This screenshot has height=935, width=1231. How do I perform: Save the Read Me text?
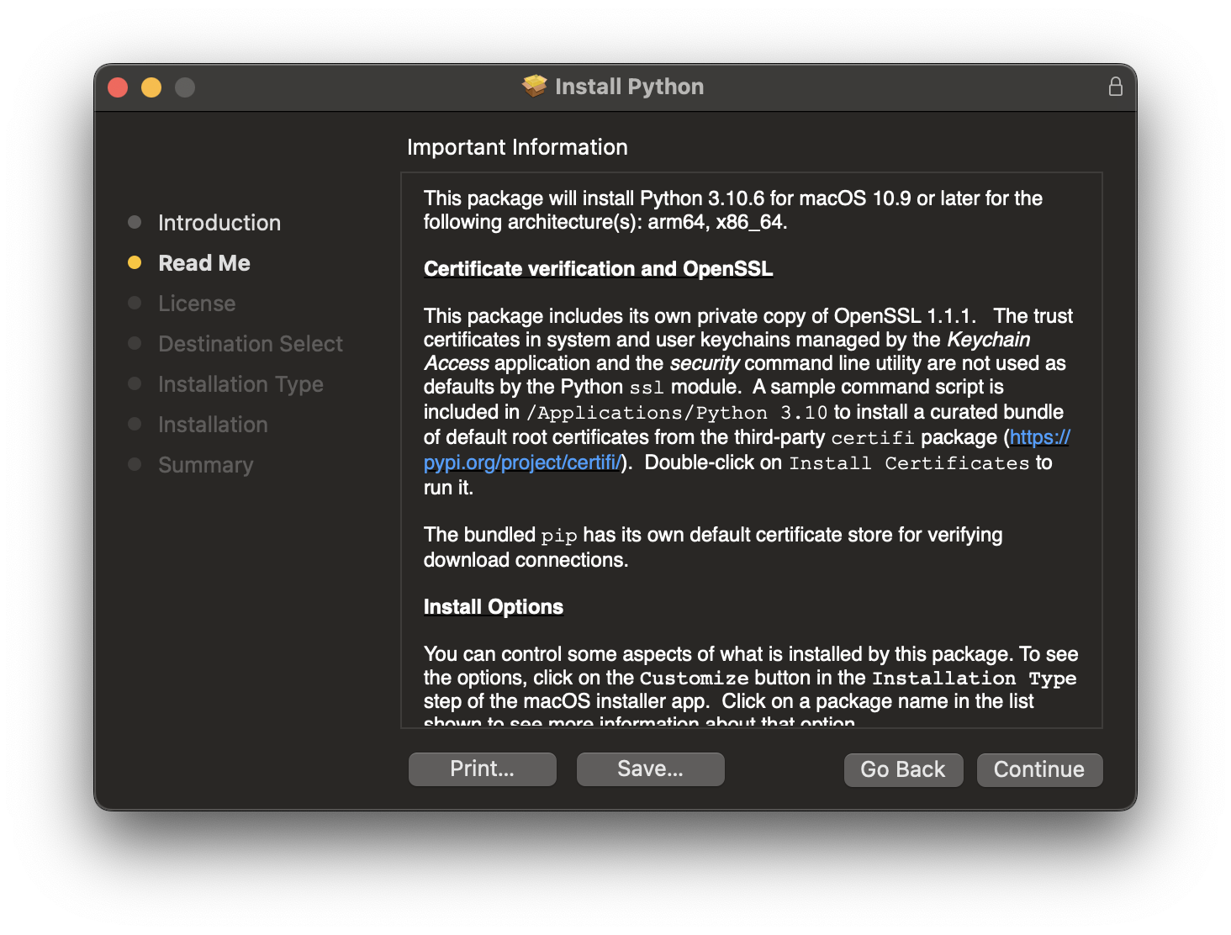tap(650, 769)
